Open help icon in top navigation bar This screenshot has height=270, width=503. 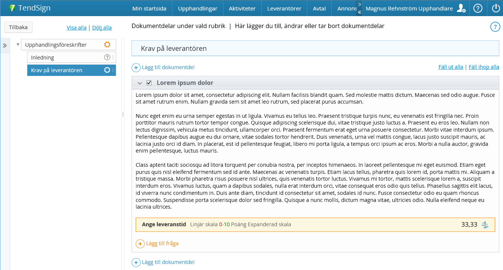pyautogui.click(x=478, y=8)
